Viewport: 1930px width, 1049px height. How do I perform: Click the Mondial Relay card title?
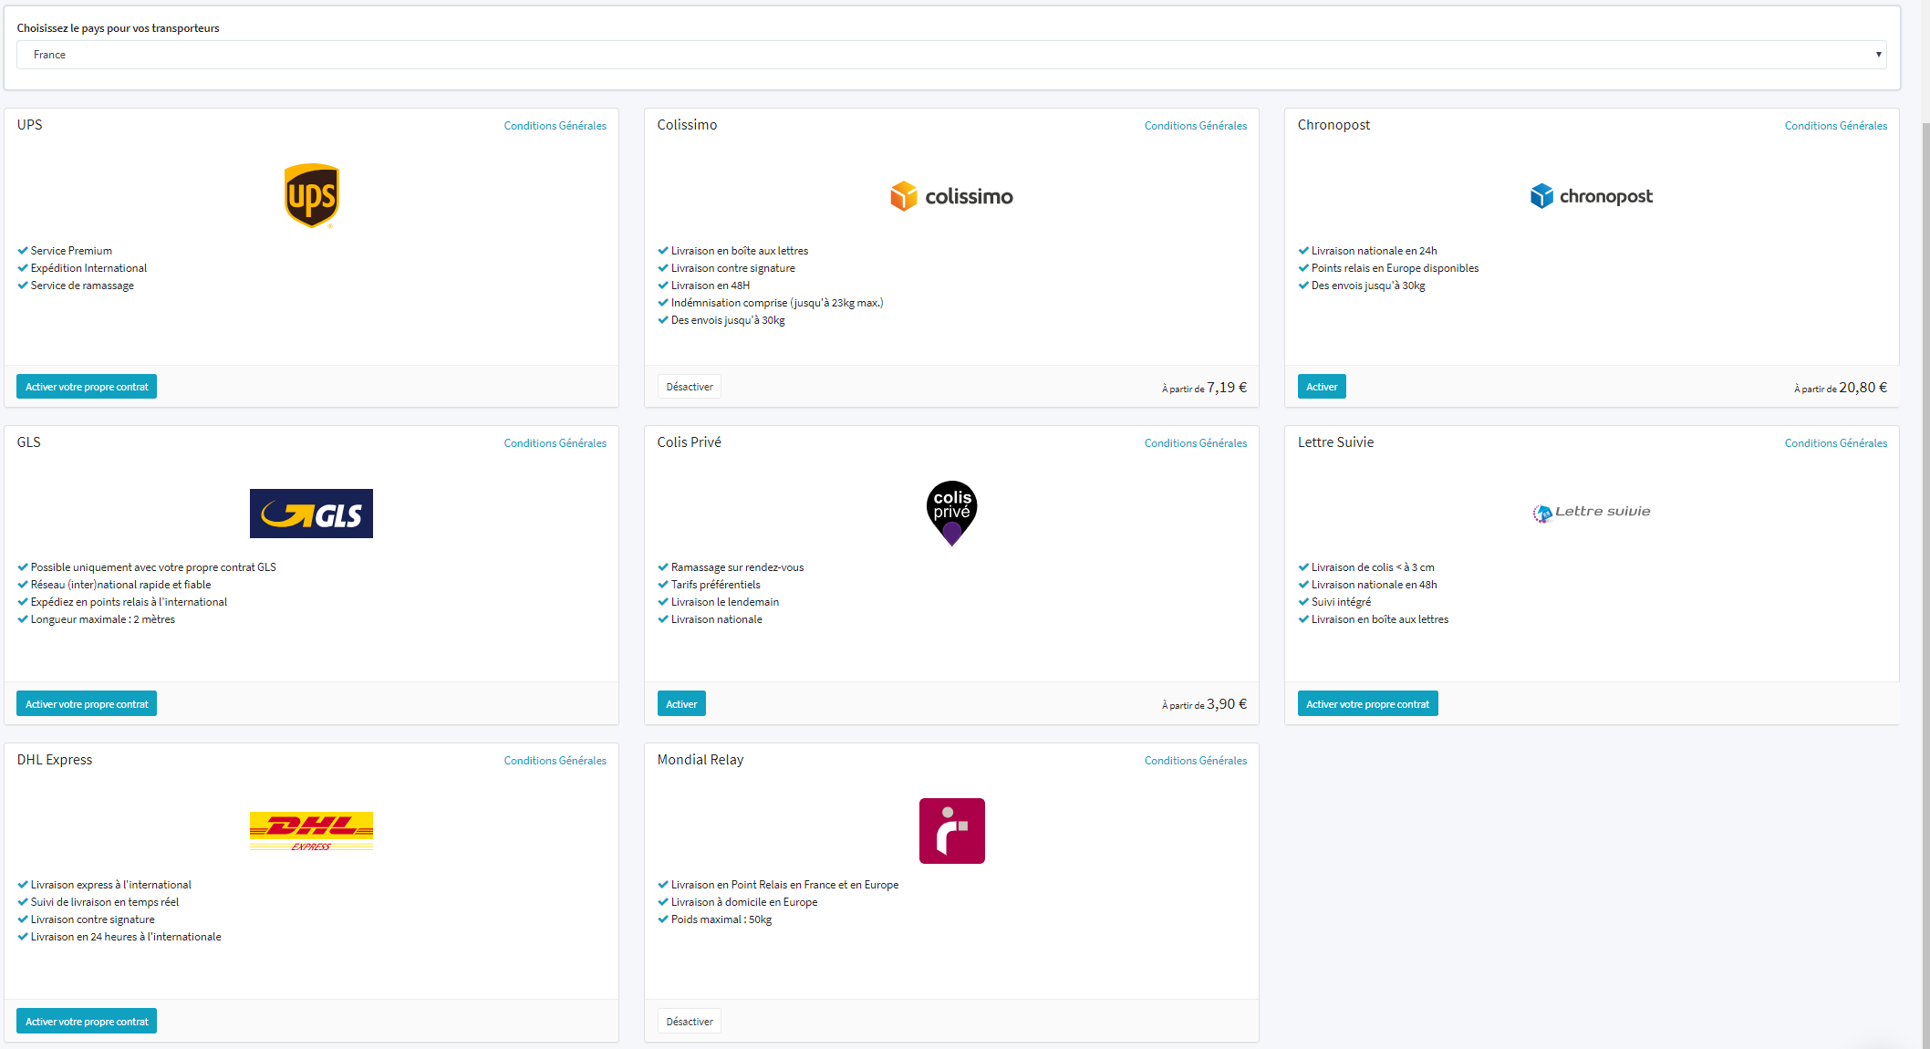[x=700, y=760]
